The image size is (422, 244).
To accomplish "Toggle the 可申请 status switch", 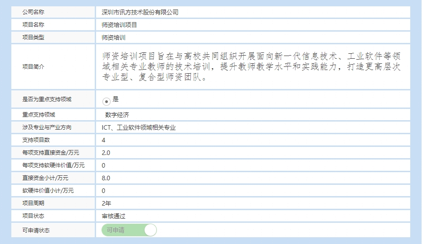I will (x=129, y=230).
